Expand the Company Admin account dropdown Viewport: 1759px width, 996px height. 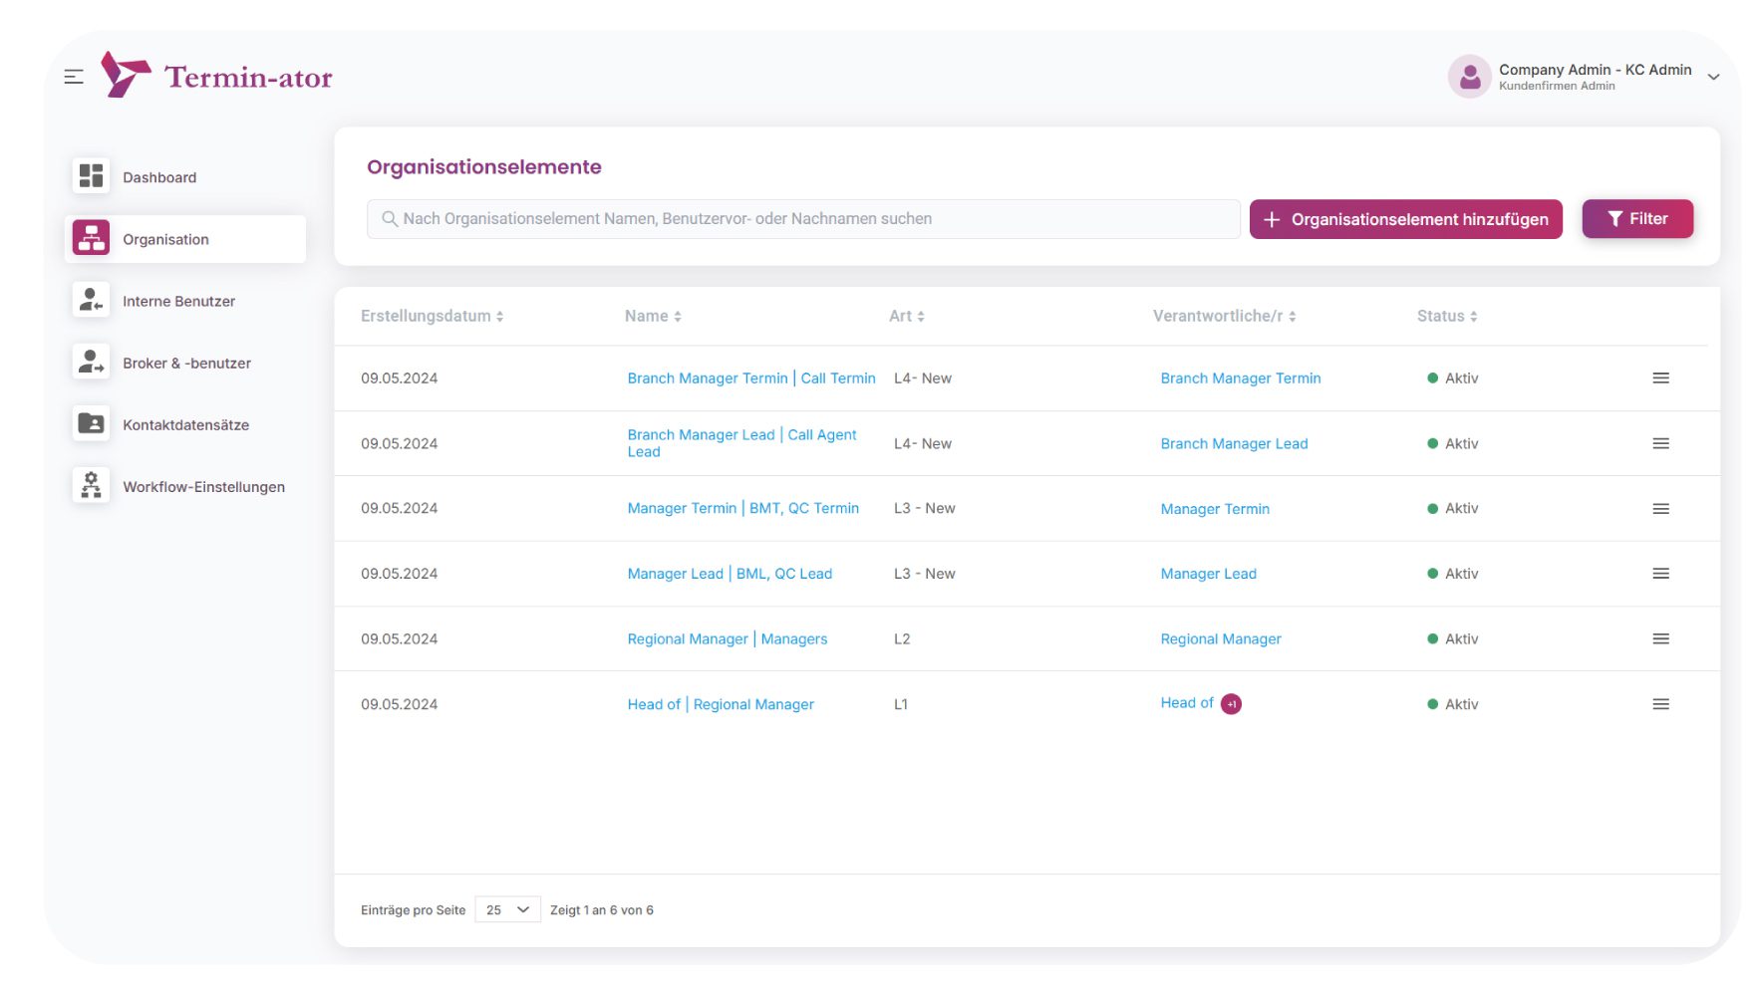click(1712, 77)
